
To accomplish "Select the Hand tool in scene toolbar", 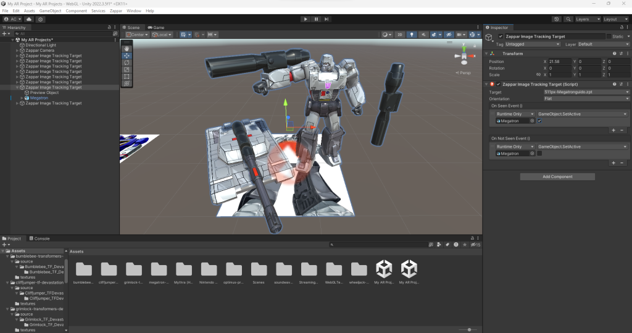I will tap(127, 48).
